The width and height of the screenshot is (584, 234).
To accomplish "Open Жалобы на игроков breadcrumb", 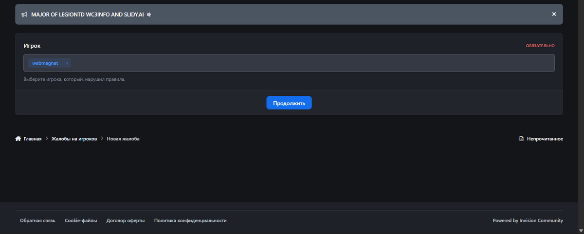I will [x=74, y=139].
